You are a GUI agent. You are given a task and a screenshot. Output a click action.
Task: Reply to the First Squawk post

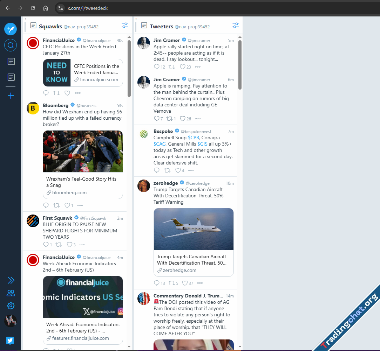(x=46, y=245)
